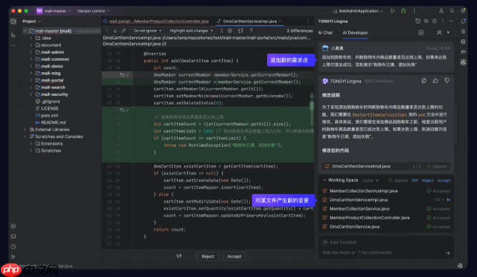This screenshot has height=277, width=477.
Task: Start a new Lingma chat session
Action: pos(426,21)
